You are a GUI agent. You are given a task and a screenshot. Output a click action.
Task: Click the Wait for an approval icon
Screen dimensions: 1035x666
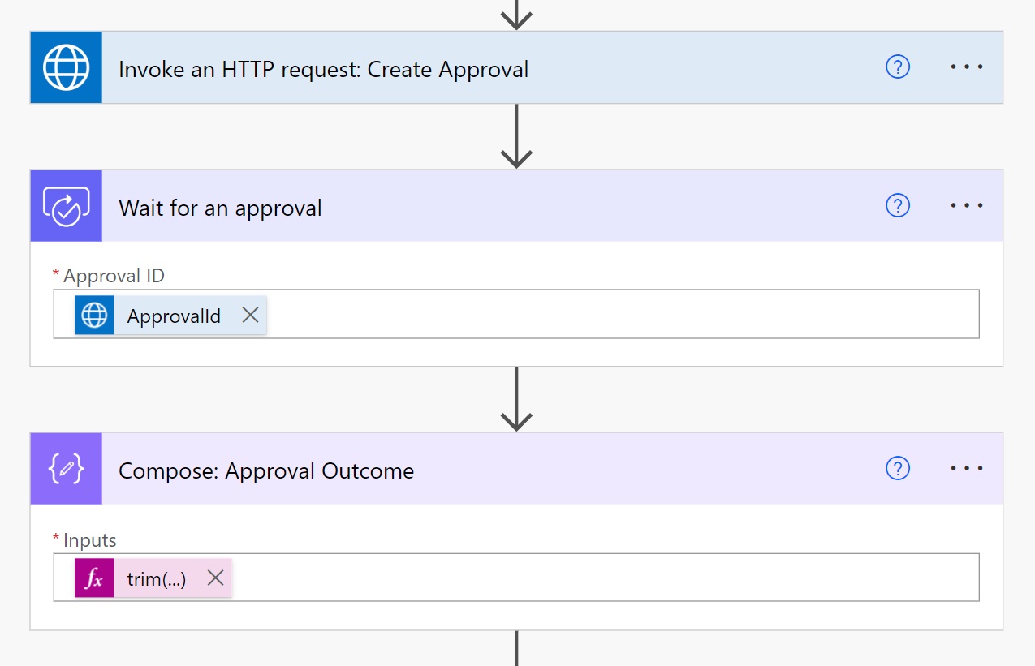click(67, 206)
